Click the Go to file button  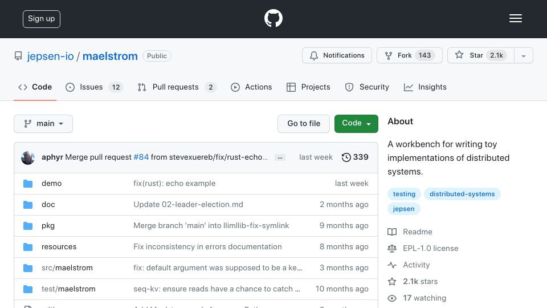click(304, 124)
